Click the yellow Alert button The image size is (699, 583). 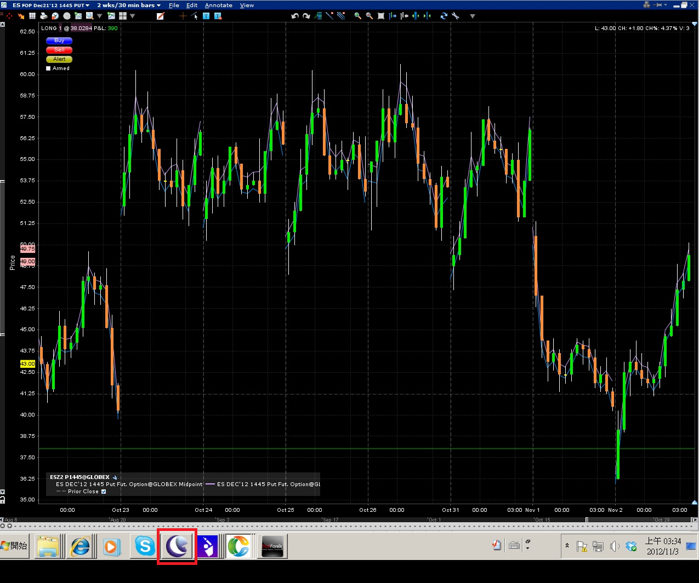point(59,59)
